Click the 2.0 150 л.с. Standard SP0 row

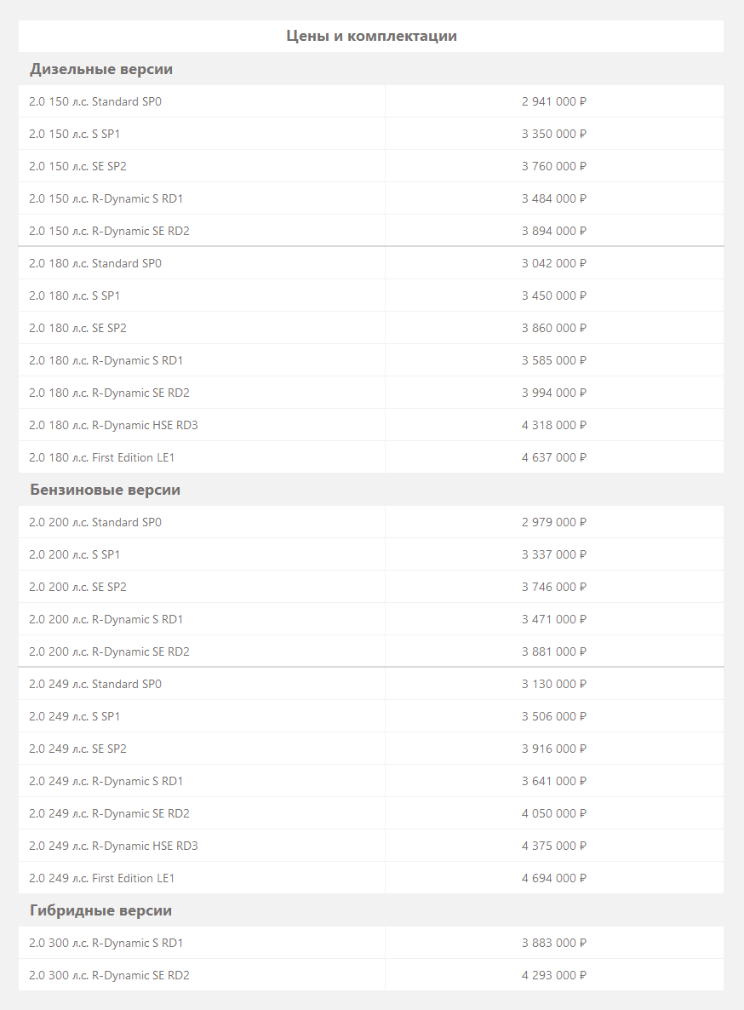pos(370,101)
